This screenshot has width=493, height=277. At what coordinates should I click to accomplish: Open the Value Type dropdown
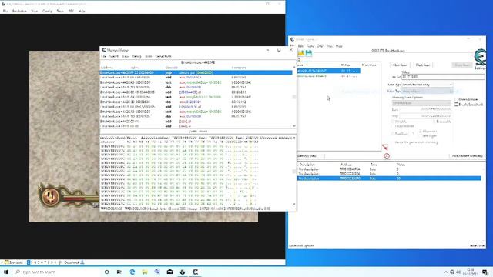coord(428,92)
